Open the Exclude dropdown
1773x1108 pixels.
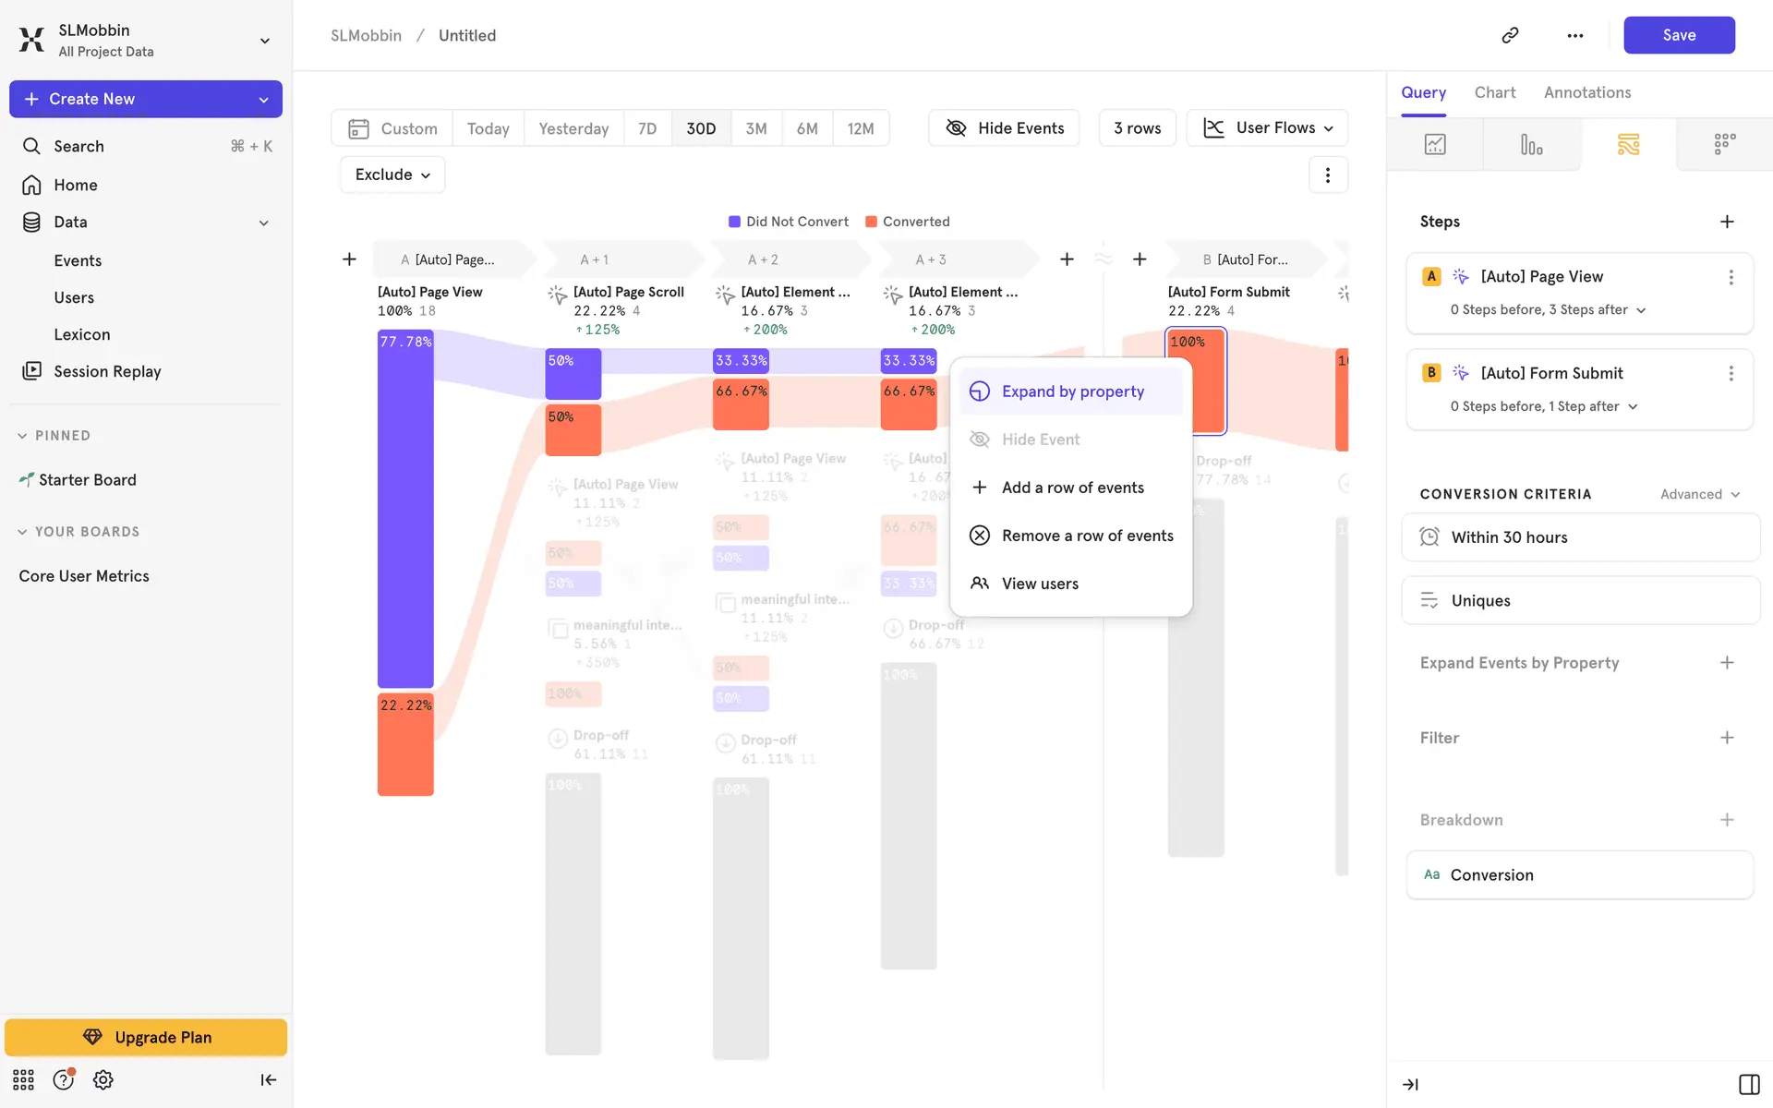pyautogui.click(x=392, y=175)
